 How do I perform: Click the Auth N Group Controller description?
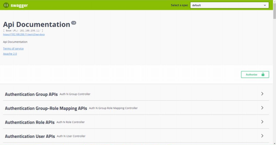(75, 94)
